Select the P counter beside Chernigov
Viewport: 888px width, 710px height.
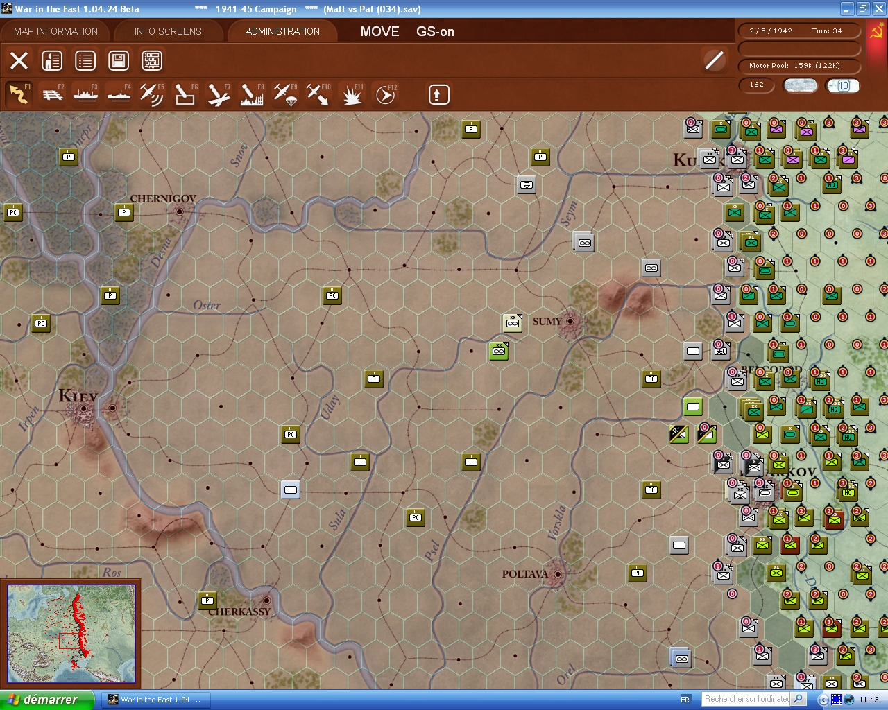[x=124, y=212]
